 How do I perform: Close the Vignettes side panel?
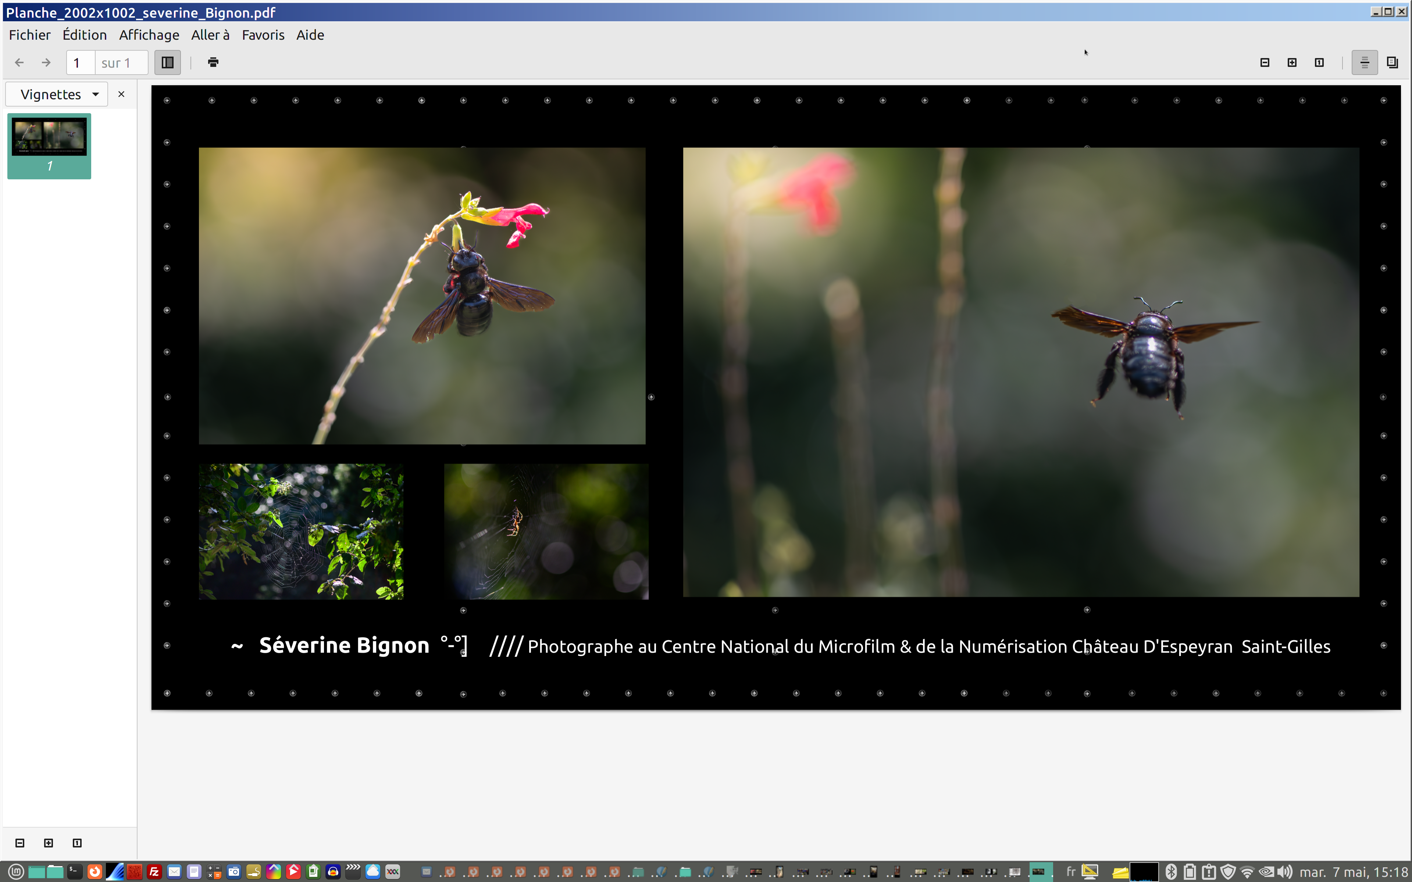121,94
